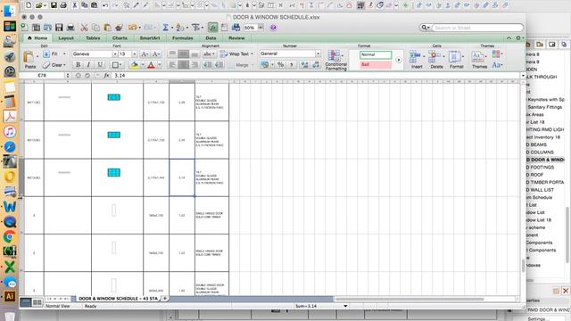Click the Sort icon in toolbar
The image size is (571, 321).
[179, 28]
